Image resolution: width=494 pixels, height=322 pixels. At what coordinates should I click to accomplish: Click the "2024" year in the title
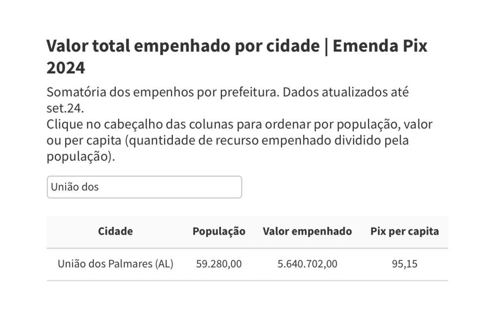pos(66,68)
